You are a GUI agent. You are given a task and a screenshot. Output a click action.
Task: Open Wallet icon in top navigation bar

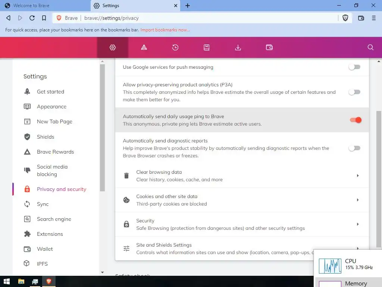click(x=269, y=47)
